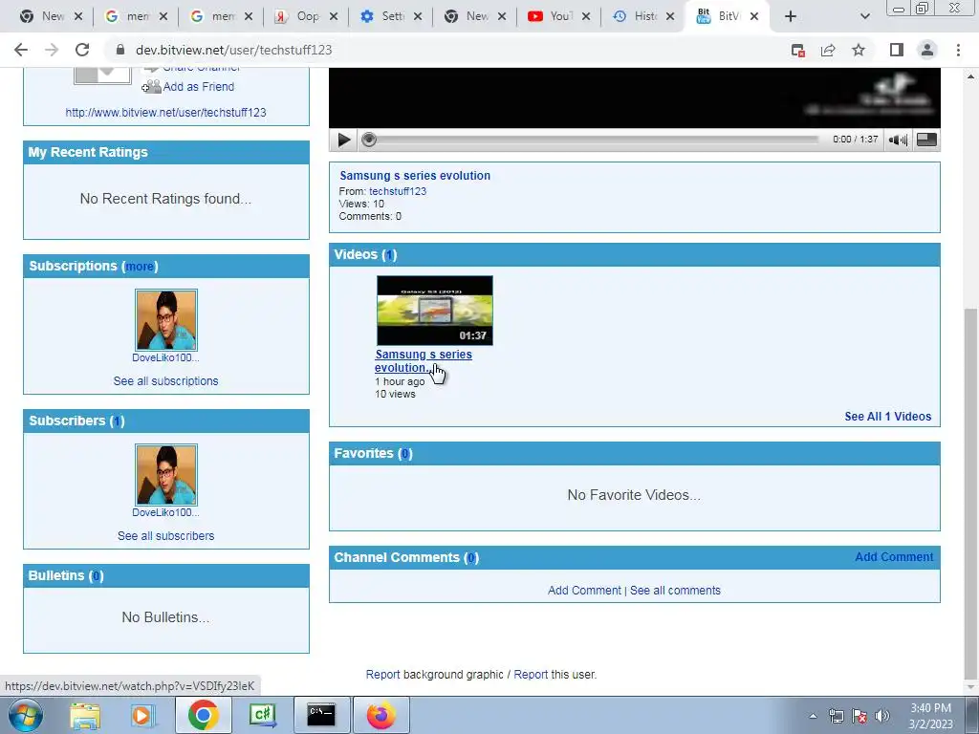The height and width of the screenshot is (734, 979).
Task: Bookmark this page with the star
Action: pyautogui.click(x=859, y=50)
